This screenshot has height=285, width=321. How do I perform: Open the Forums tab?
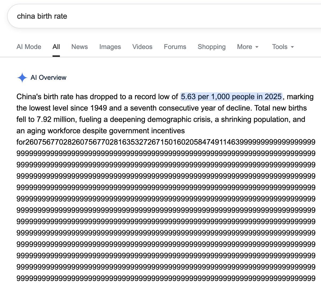tap(175, 47)
